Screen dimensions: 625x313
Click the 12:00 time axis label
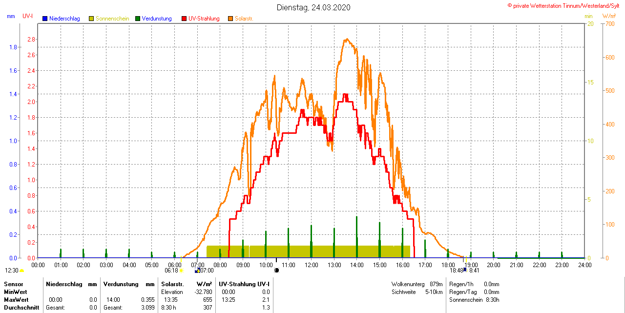tap(312, 265)
